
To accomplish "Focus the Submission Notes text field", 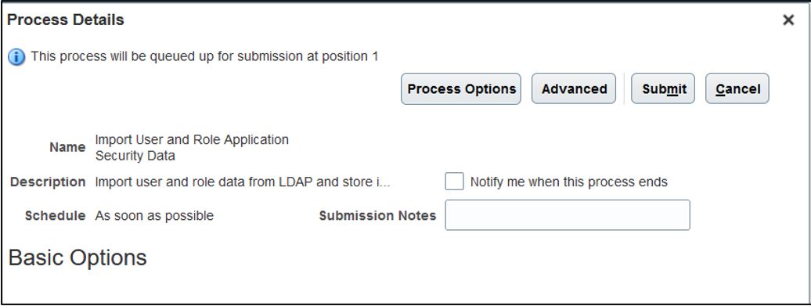I will coord(568,215).
